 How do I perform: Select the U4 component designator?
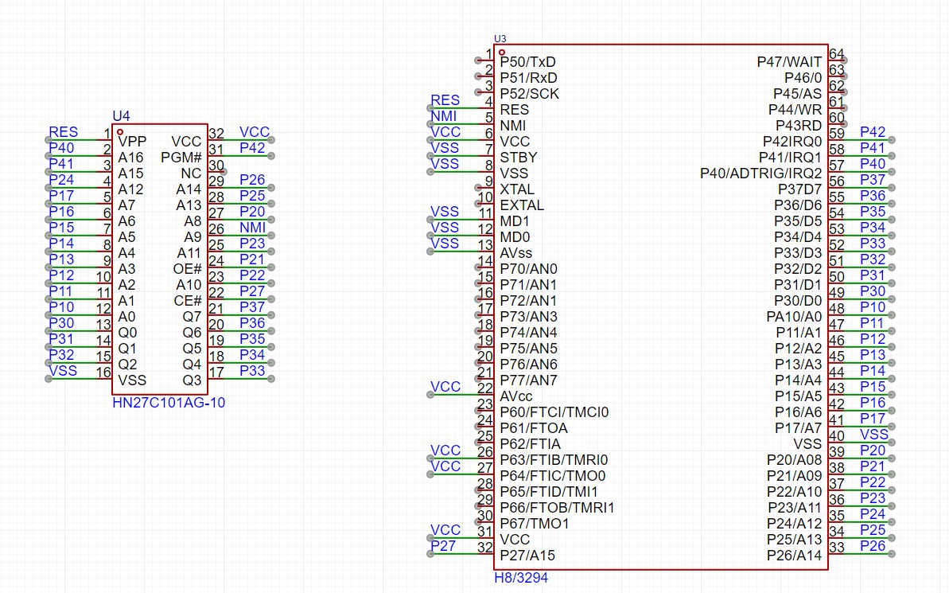121,116
